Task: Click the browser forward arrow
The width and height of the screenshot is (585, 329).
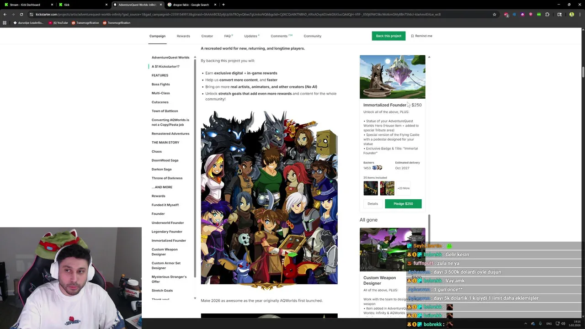Action: click(13, 14)
